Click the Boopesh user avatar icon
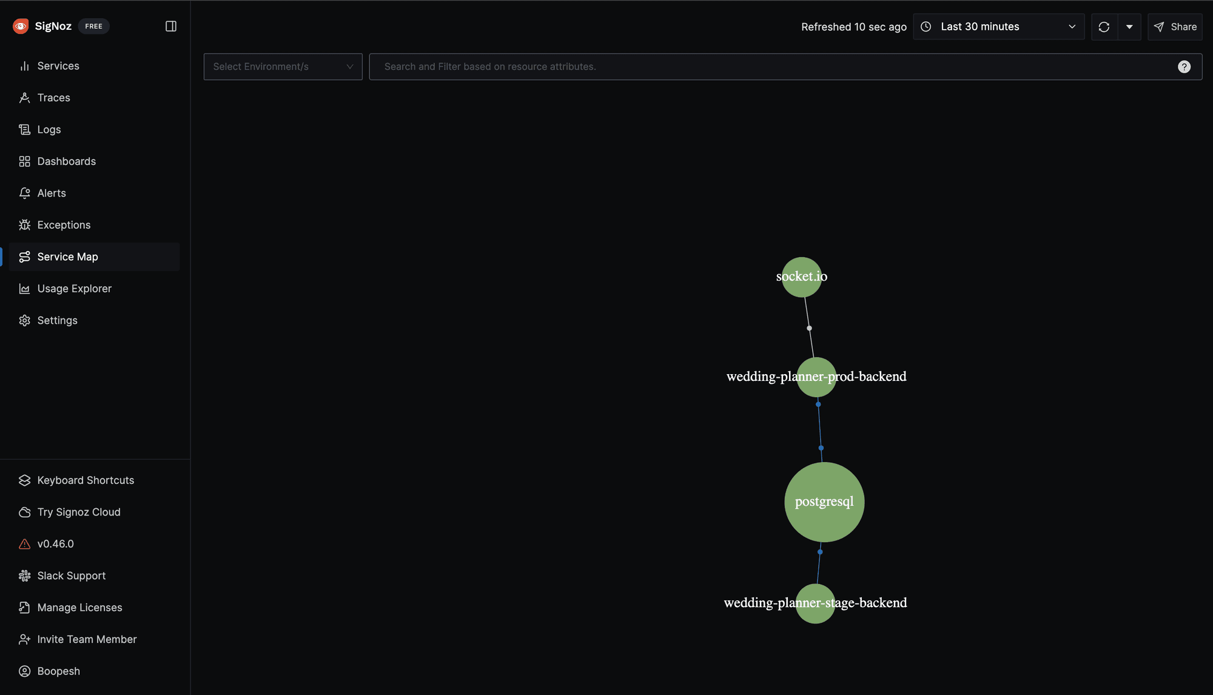This screenshot has height=695, width=1213. pyautogui.click(x=24, y=671)
